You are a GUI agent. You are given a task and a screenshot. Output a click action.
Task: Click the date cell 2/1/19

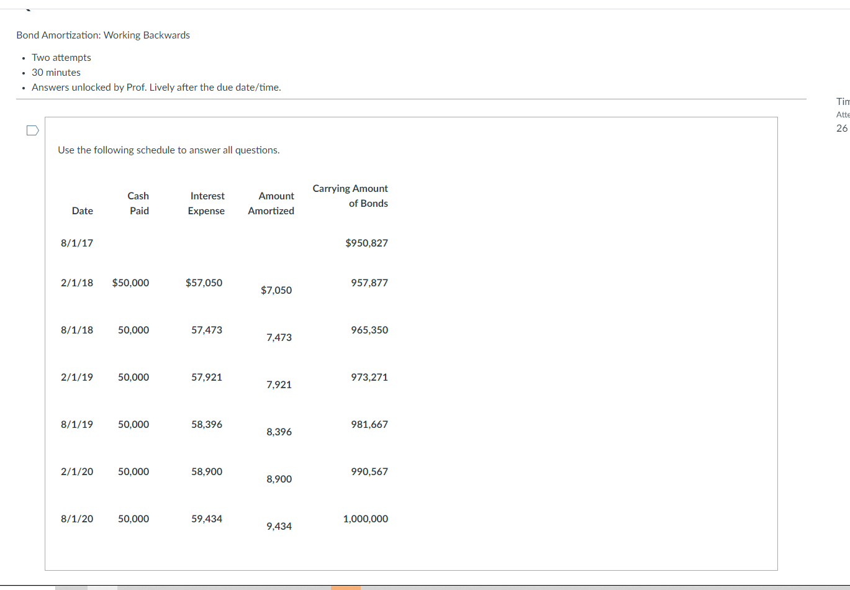pos(77,378)
